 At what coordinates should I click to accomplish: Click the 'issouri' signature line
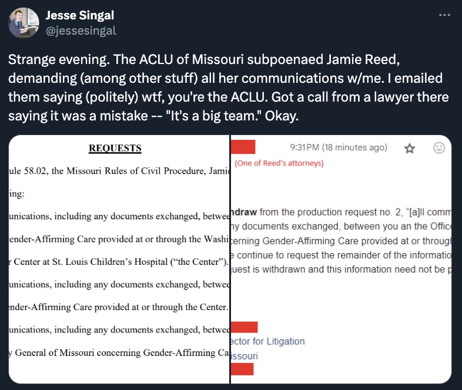point(245,356)
